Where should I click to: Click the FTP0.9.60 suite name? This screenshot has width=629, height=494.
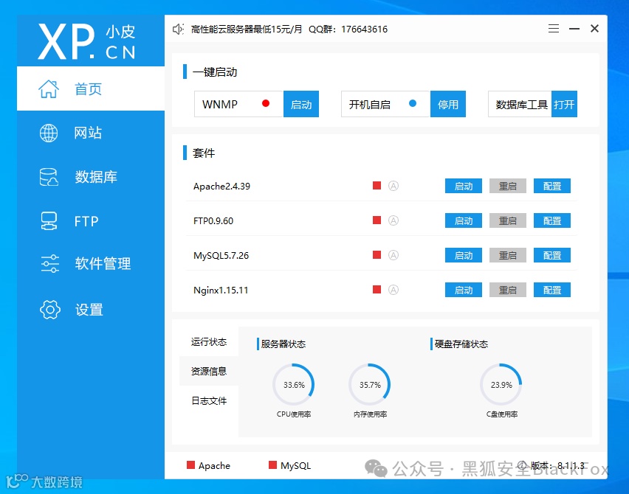(x=213, y=220)
